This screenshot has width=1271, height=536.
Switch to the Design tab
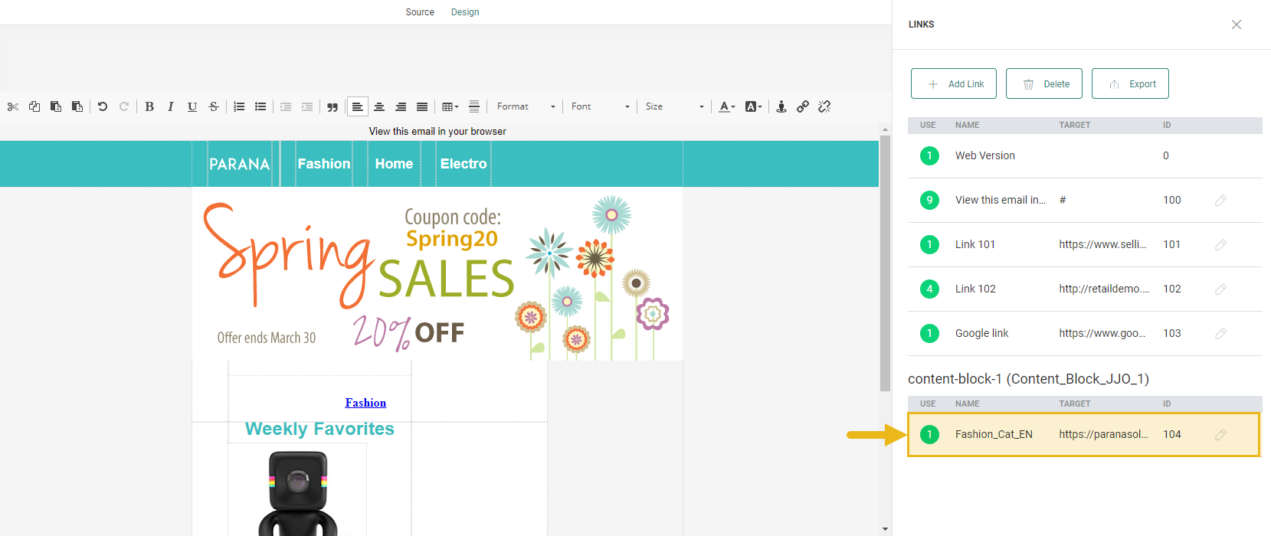(x=465, y=12)
